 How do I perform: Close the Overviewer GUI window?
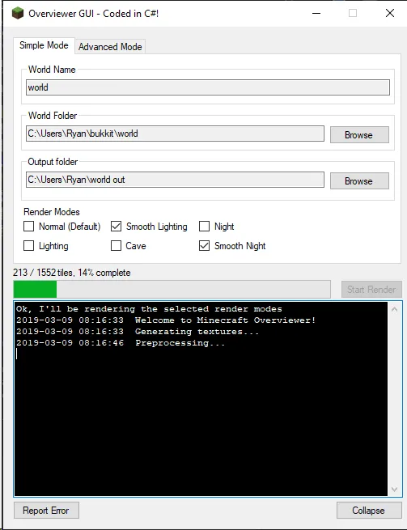[x=390, y=14]
